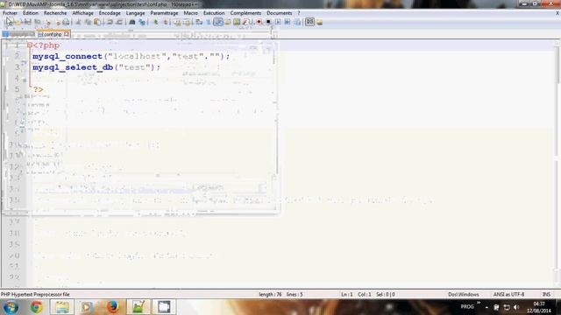Toggle the INS insert mode indicator
The width and height of the screenshot is (561, 315).
(x=546, y=294)
